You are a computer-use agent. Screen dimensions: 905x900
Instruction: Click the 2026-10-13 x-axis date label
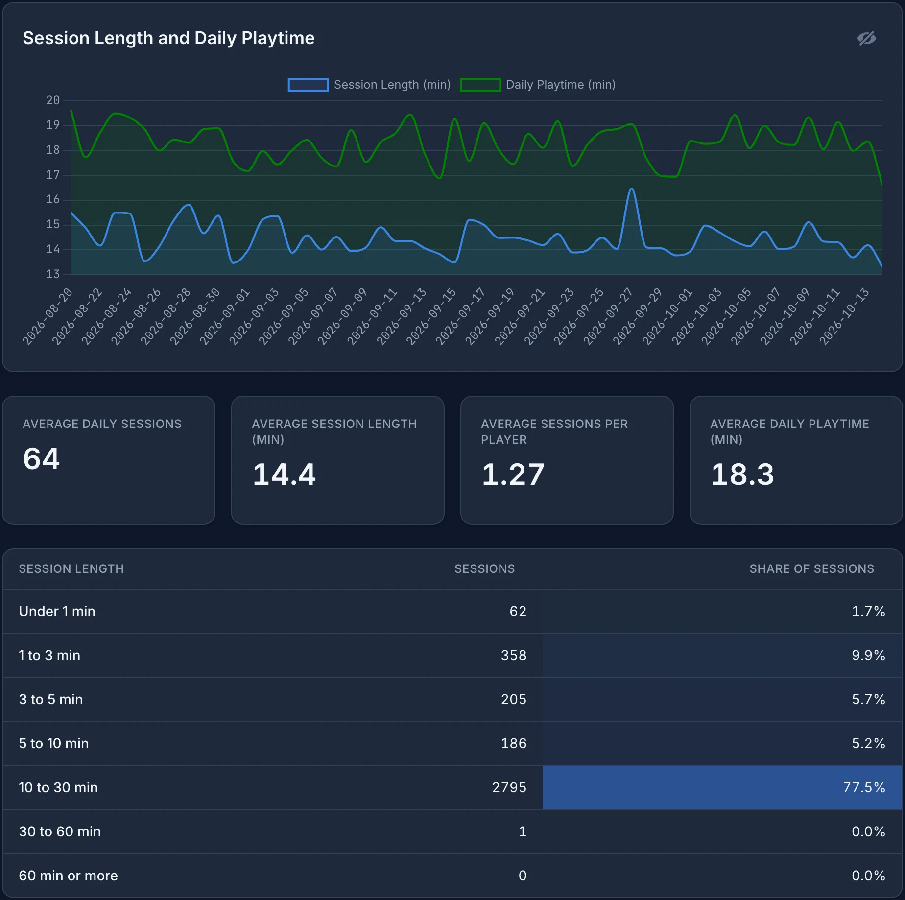click(x=845, y=317)
